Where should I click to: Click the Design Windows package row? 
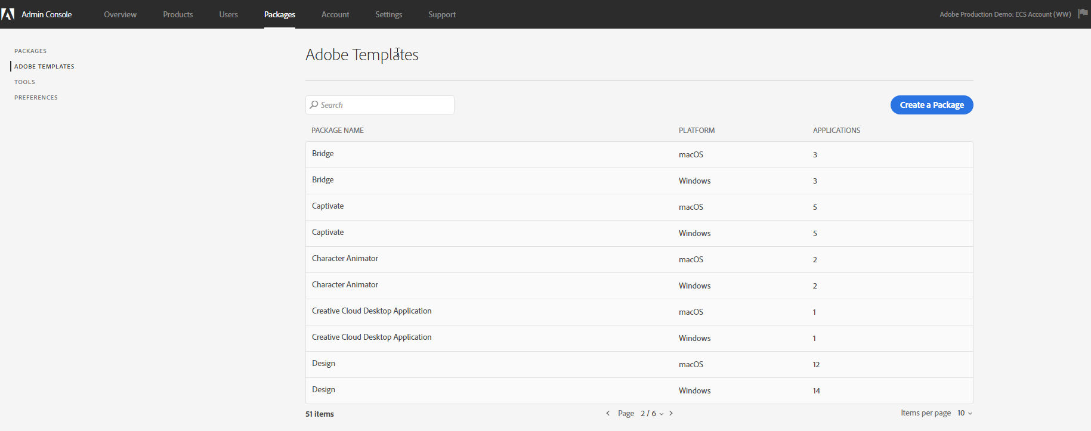click(639, 390)
